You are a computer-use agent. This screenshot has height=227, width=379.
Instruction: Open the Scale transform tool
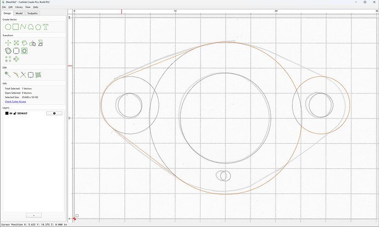16,43
